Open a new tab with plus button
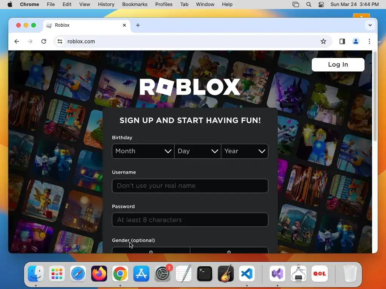This screenshot has width=386, height=289. (138, 25)
